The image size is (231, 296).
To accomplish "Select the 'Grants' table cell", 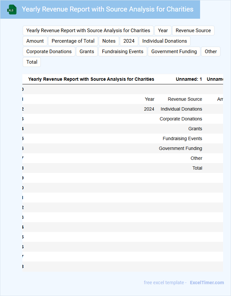I will point(195,129).
